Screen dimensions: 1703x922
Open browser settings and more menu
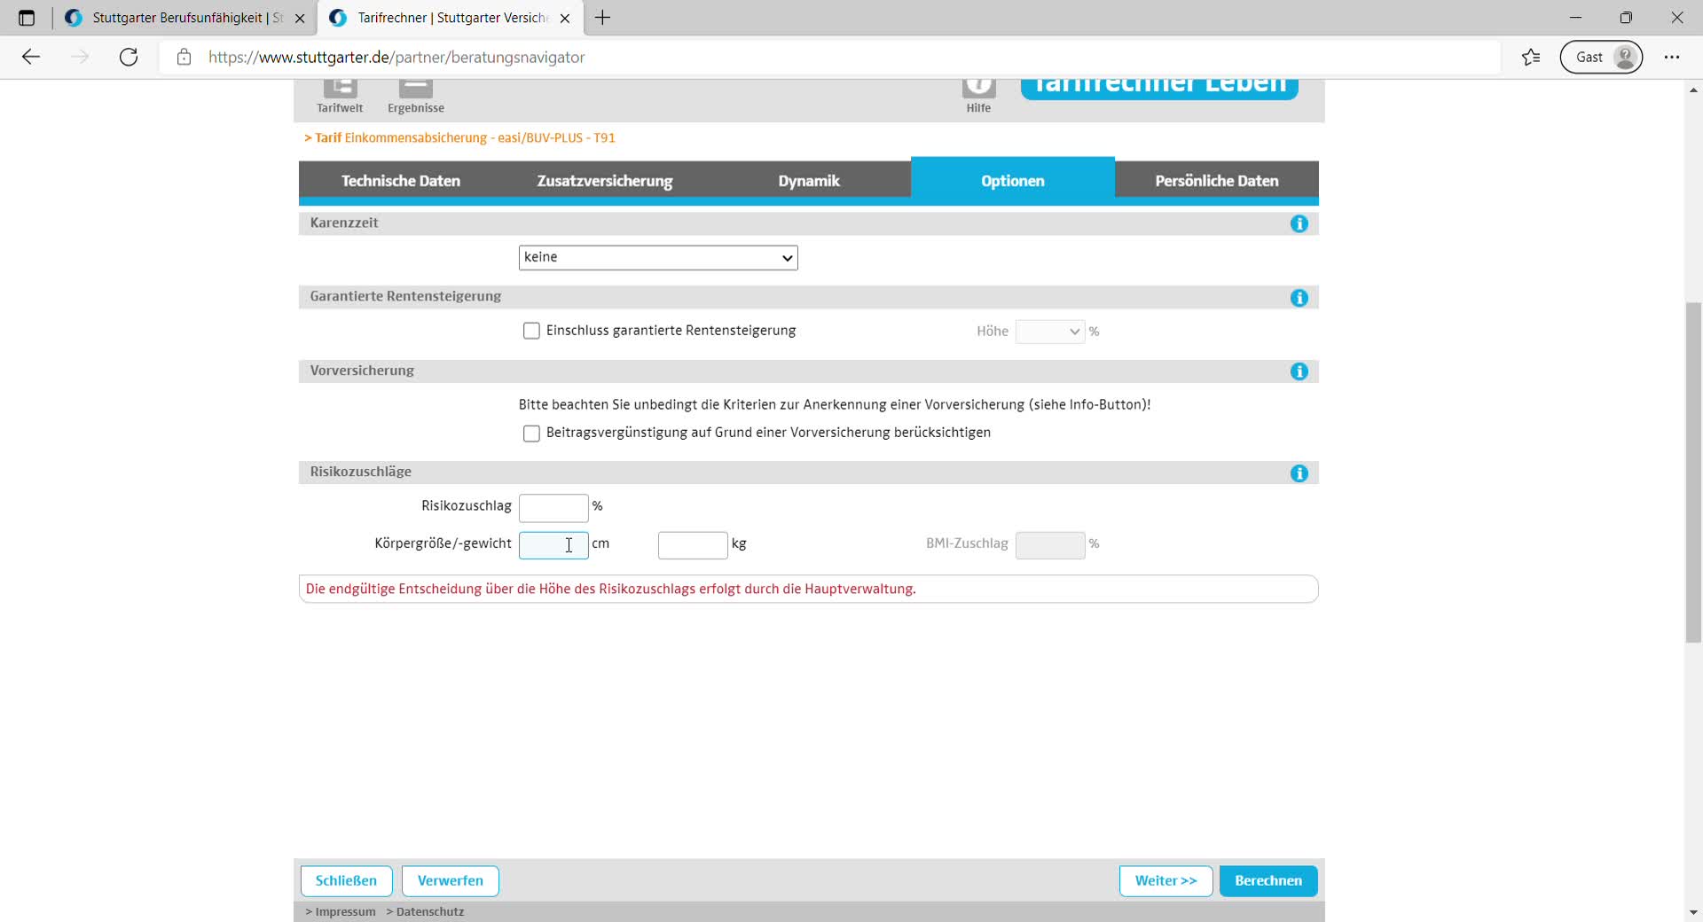point(1671,58)
